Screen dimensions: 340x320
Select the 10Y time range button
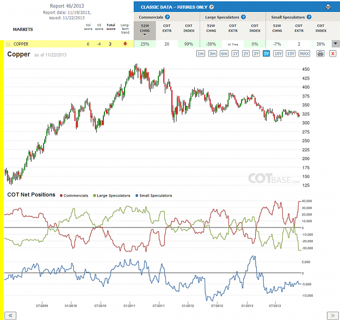point(278,53)
